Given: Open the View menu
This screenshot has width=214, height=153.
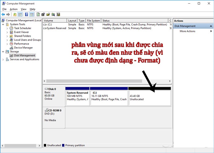Looking at the screenshot, I should coord(23,9).
